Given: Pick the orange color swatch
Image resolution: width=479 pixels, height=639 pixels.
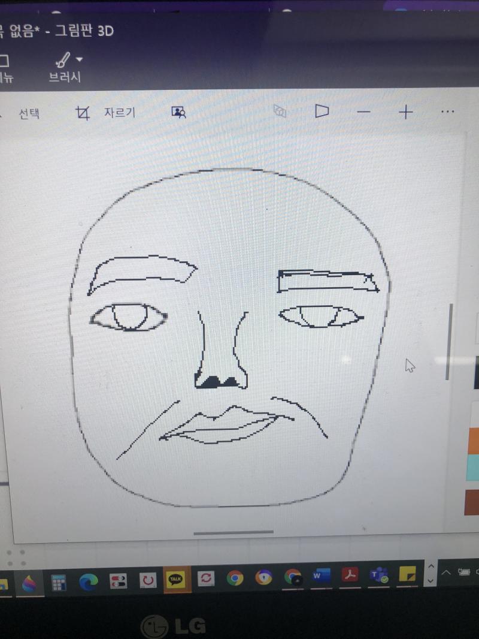Looking at the screenshot, I should (x=473, y=441).
